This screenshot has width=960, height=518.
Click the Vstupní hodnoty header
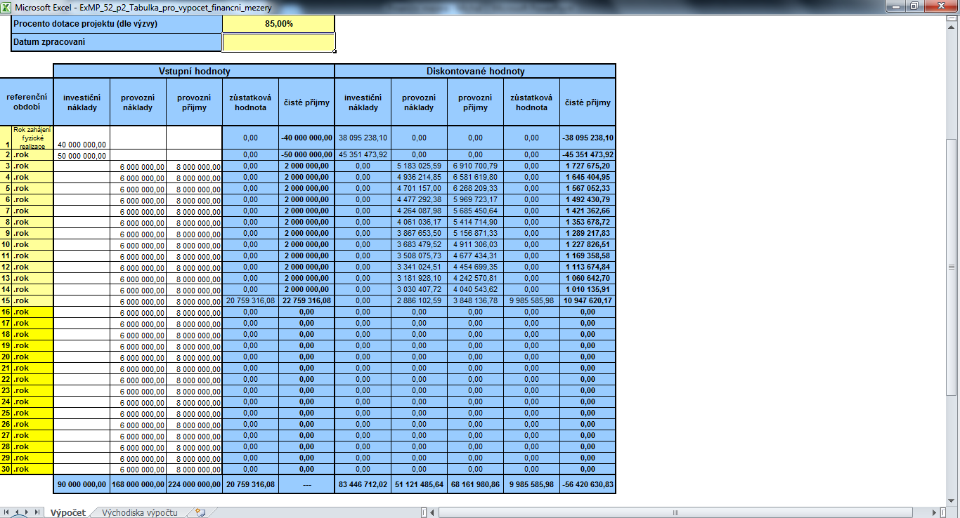pyautogui.click(x=194, y=71)
